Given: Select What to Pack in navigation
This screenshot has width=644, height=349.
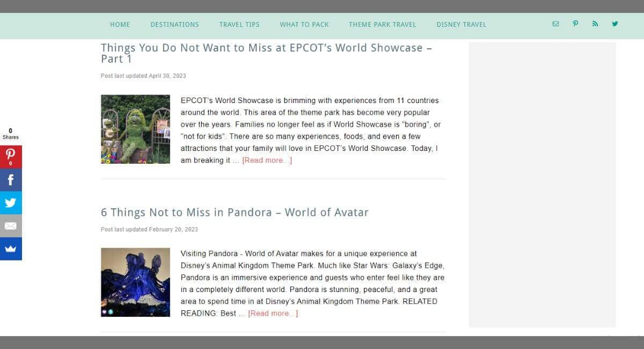Looking at the screenshot, I should 304,24.
